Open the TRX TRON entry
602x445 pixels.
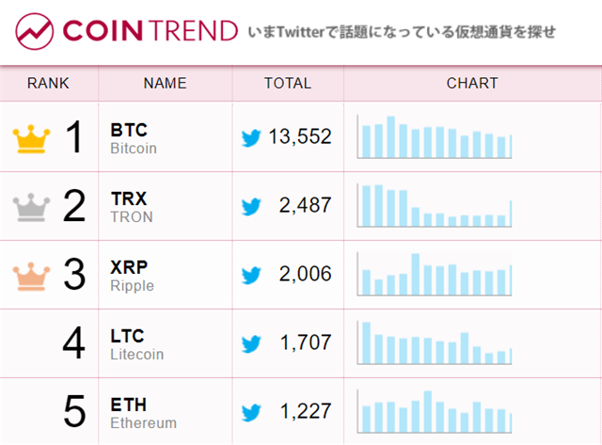coord(132,207)
